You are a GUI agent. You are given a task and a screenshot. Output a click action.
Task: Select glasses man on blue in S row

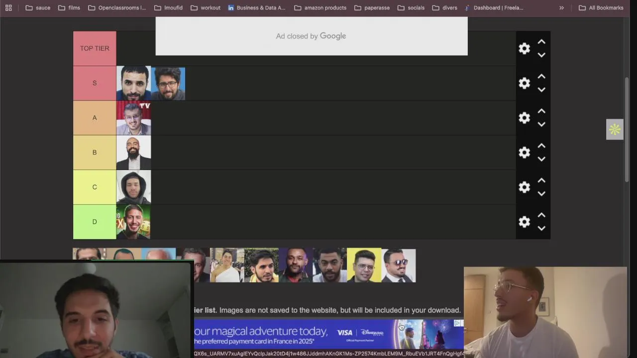(x=168, y=83)
